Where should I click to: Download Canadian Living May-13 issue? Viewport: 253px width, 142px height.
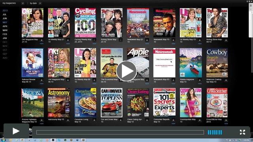[94, 120]
